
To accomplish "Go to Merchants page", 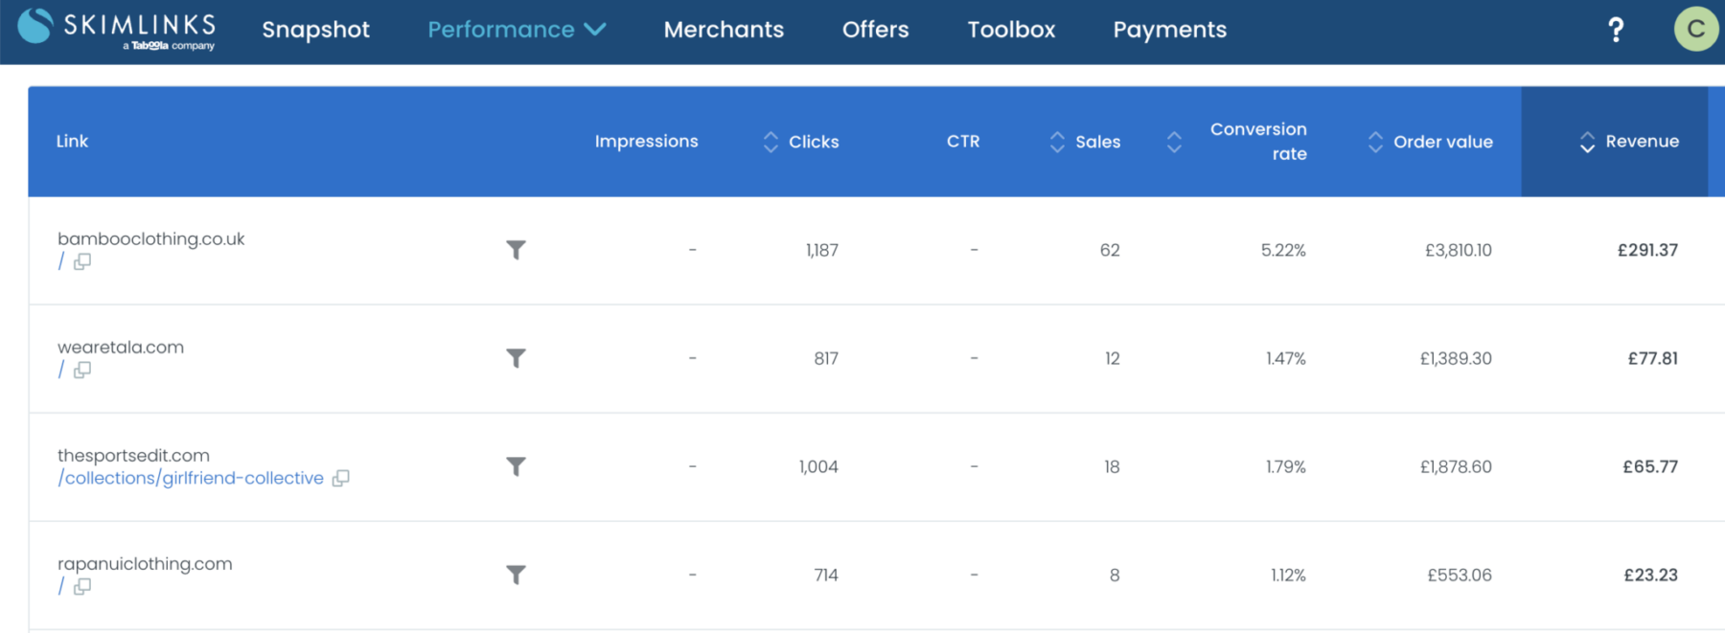I will pyautogui.click(x=724, y=30).
